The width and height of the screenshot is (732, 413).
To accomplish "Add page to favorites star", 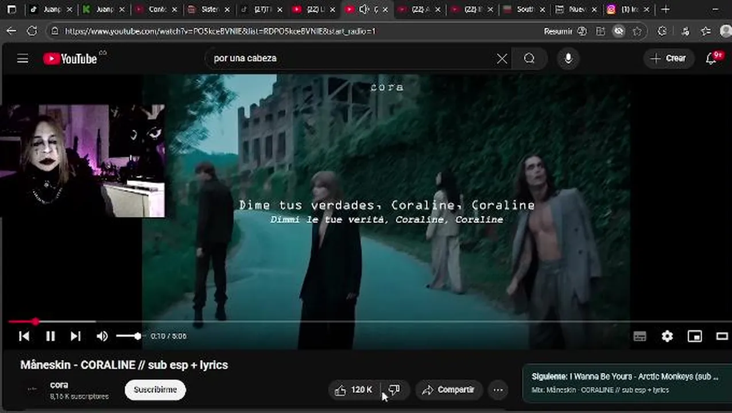I will click(x=637, y=32).
